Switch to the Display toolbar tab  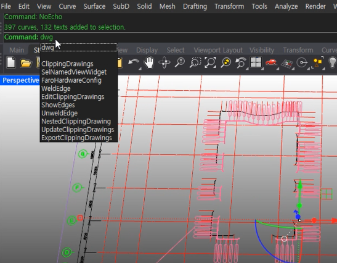147,51
